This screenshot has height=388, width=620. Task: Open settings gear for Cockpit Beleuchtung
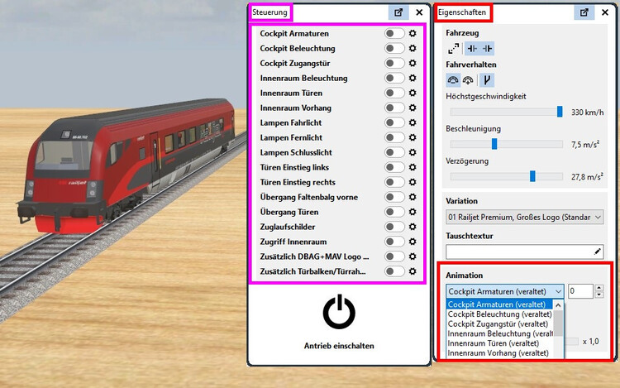click(413, 48)
